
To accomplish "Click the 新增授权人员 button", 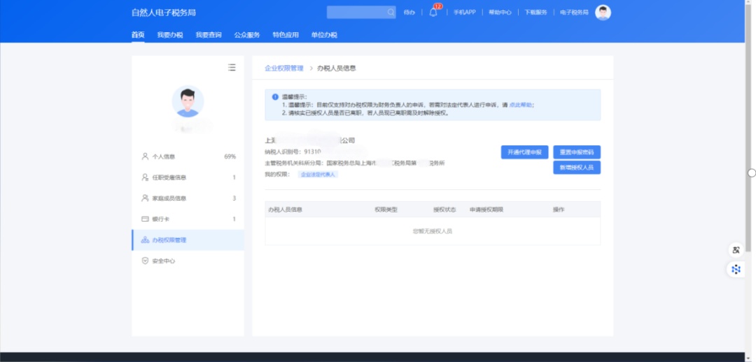I will 577,168.
